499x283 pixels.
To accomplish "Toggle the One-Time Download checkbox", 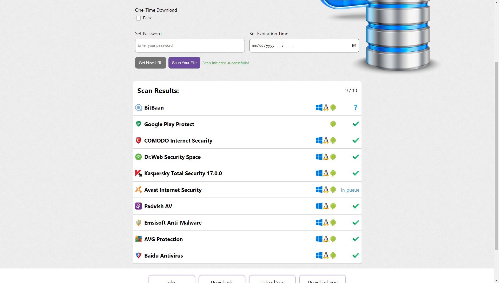I will click(x=139, y=18).
